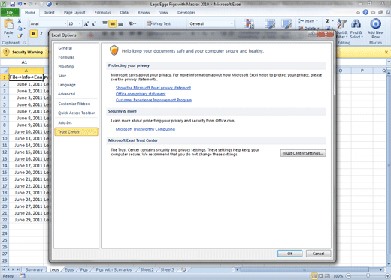The image size is (391, 280).
Task: Open the File tab
Action: pos(10,12)
